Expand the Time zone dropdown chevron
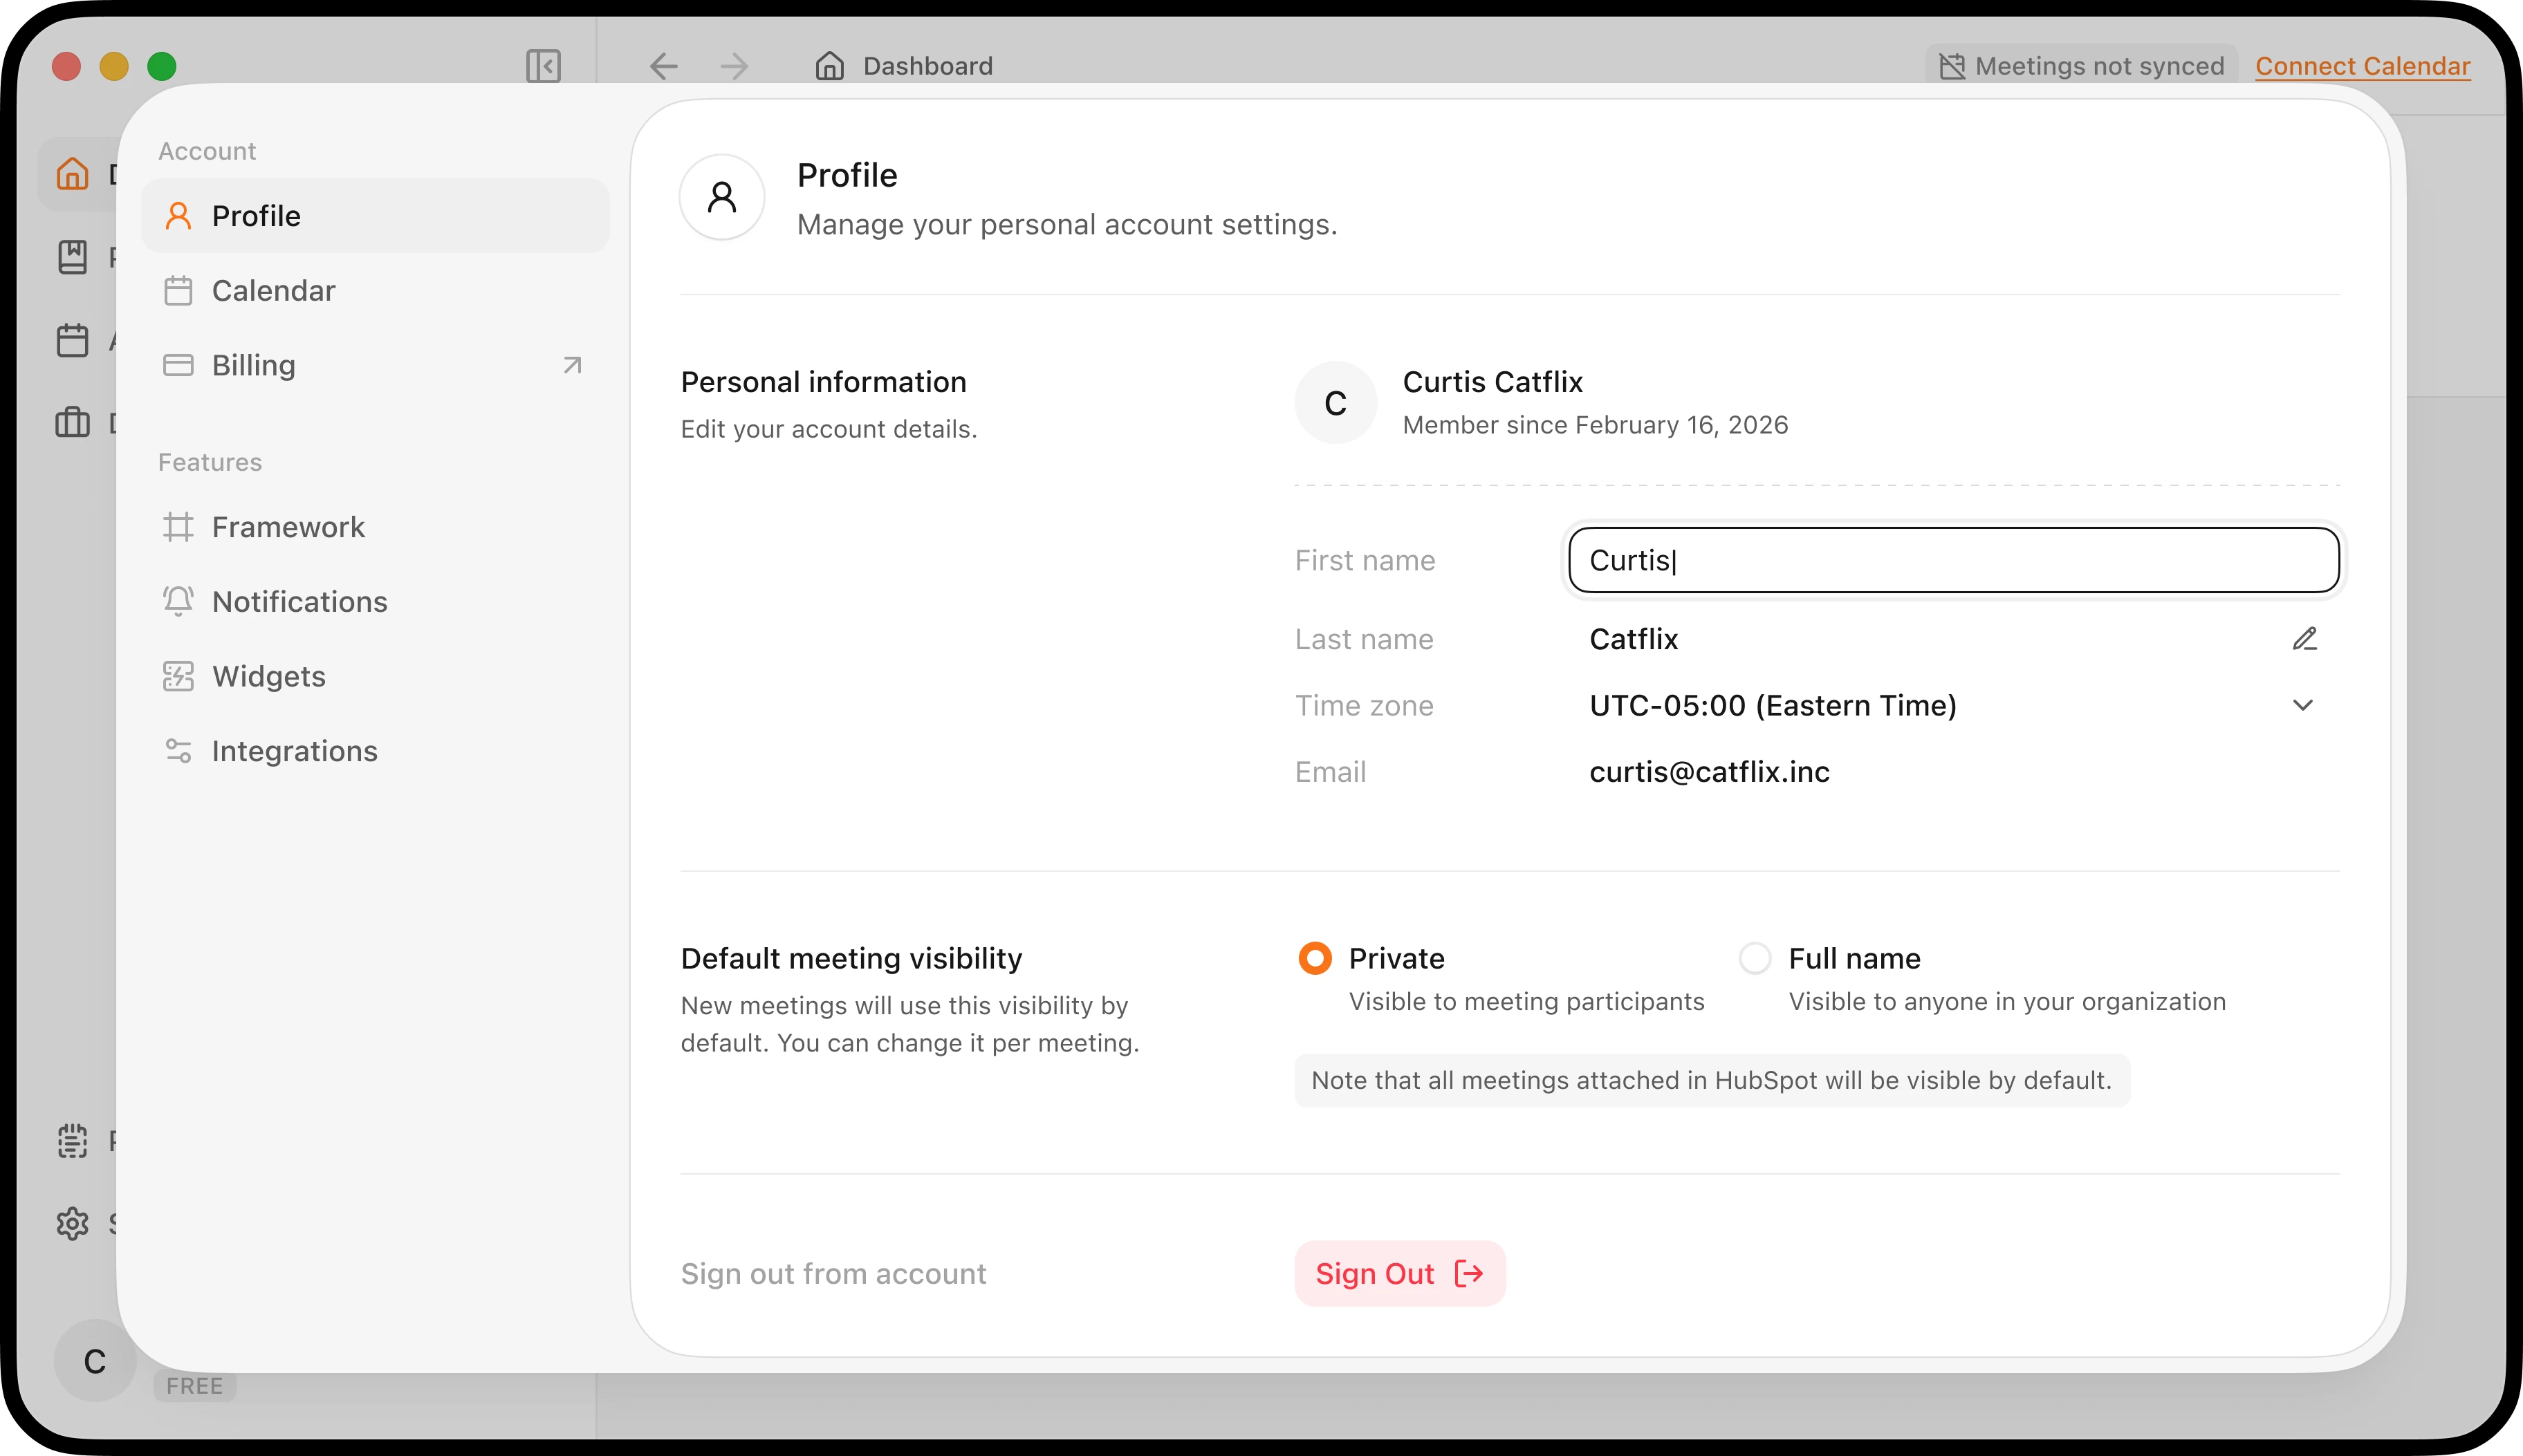Image resolution: width=2523 pixels, height=1456 pixels. [x=2303, y=706]
